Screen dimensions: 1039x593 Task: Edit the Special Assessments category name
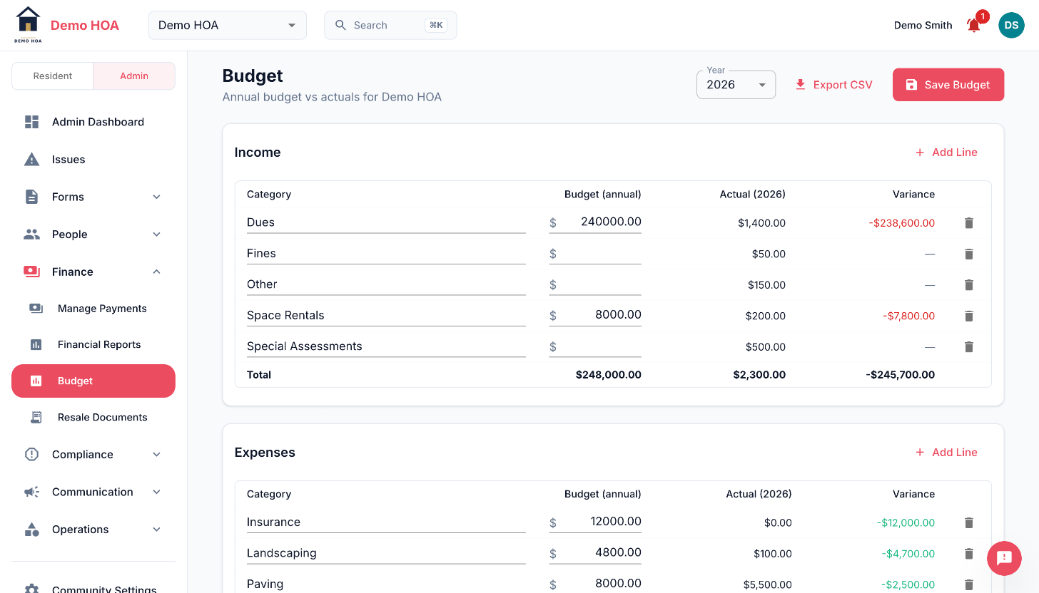coord(386,346)
